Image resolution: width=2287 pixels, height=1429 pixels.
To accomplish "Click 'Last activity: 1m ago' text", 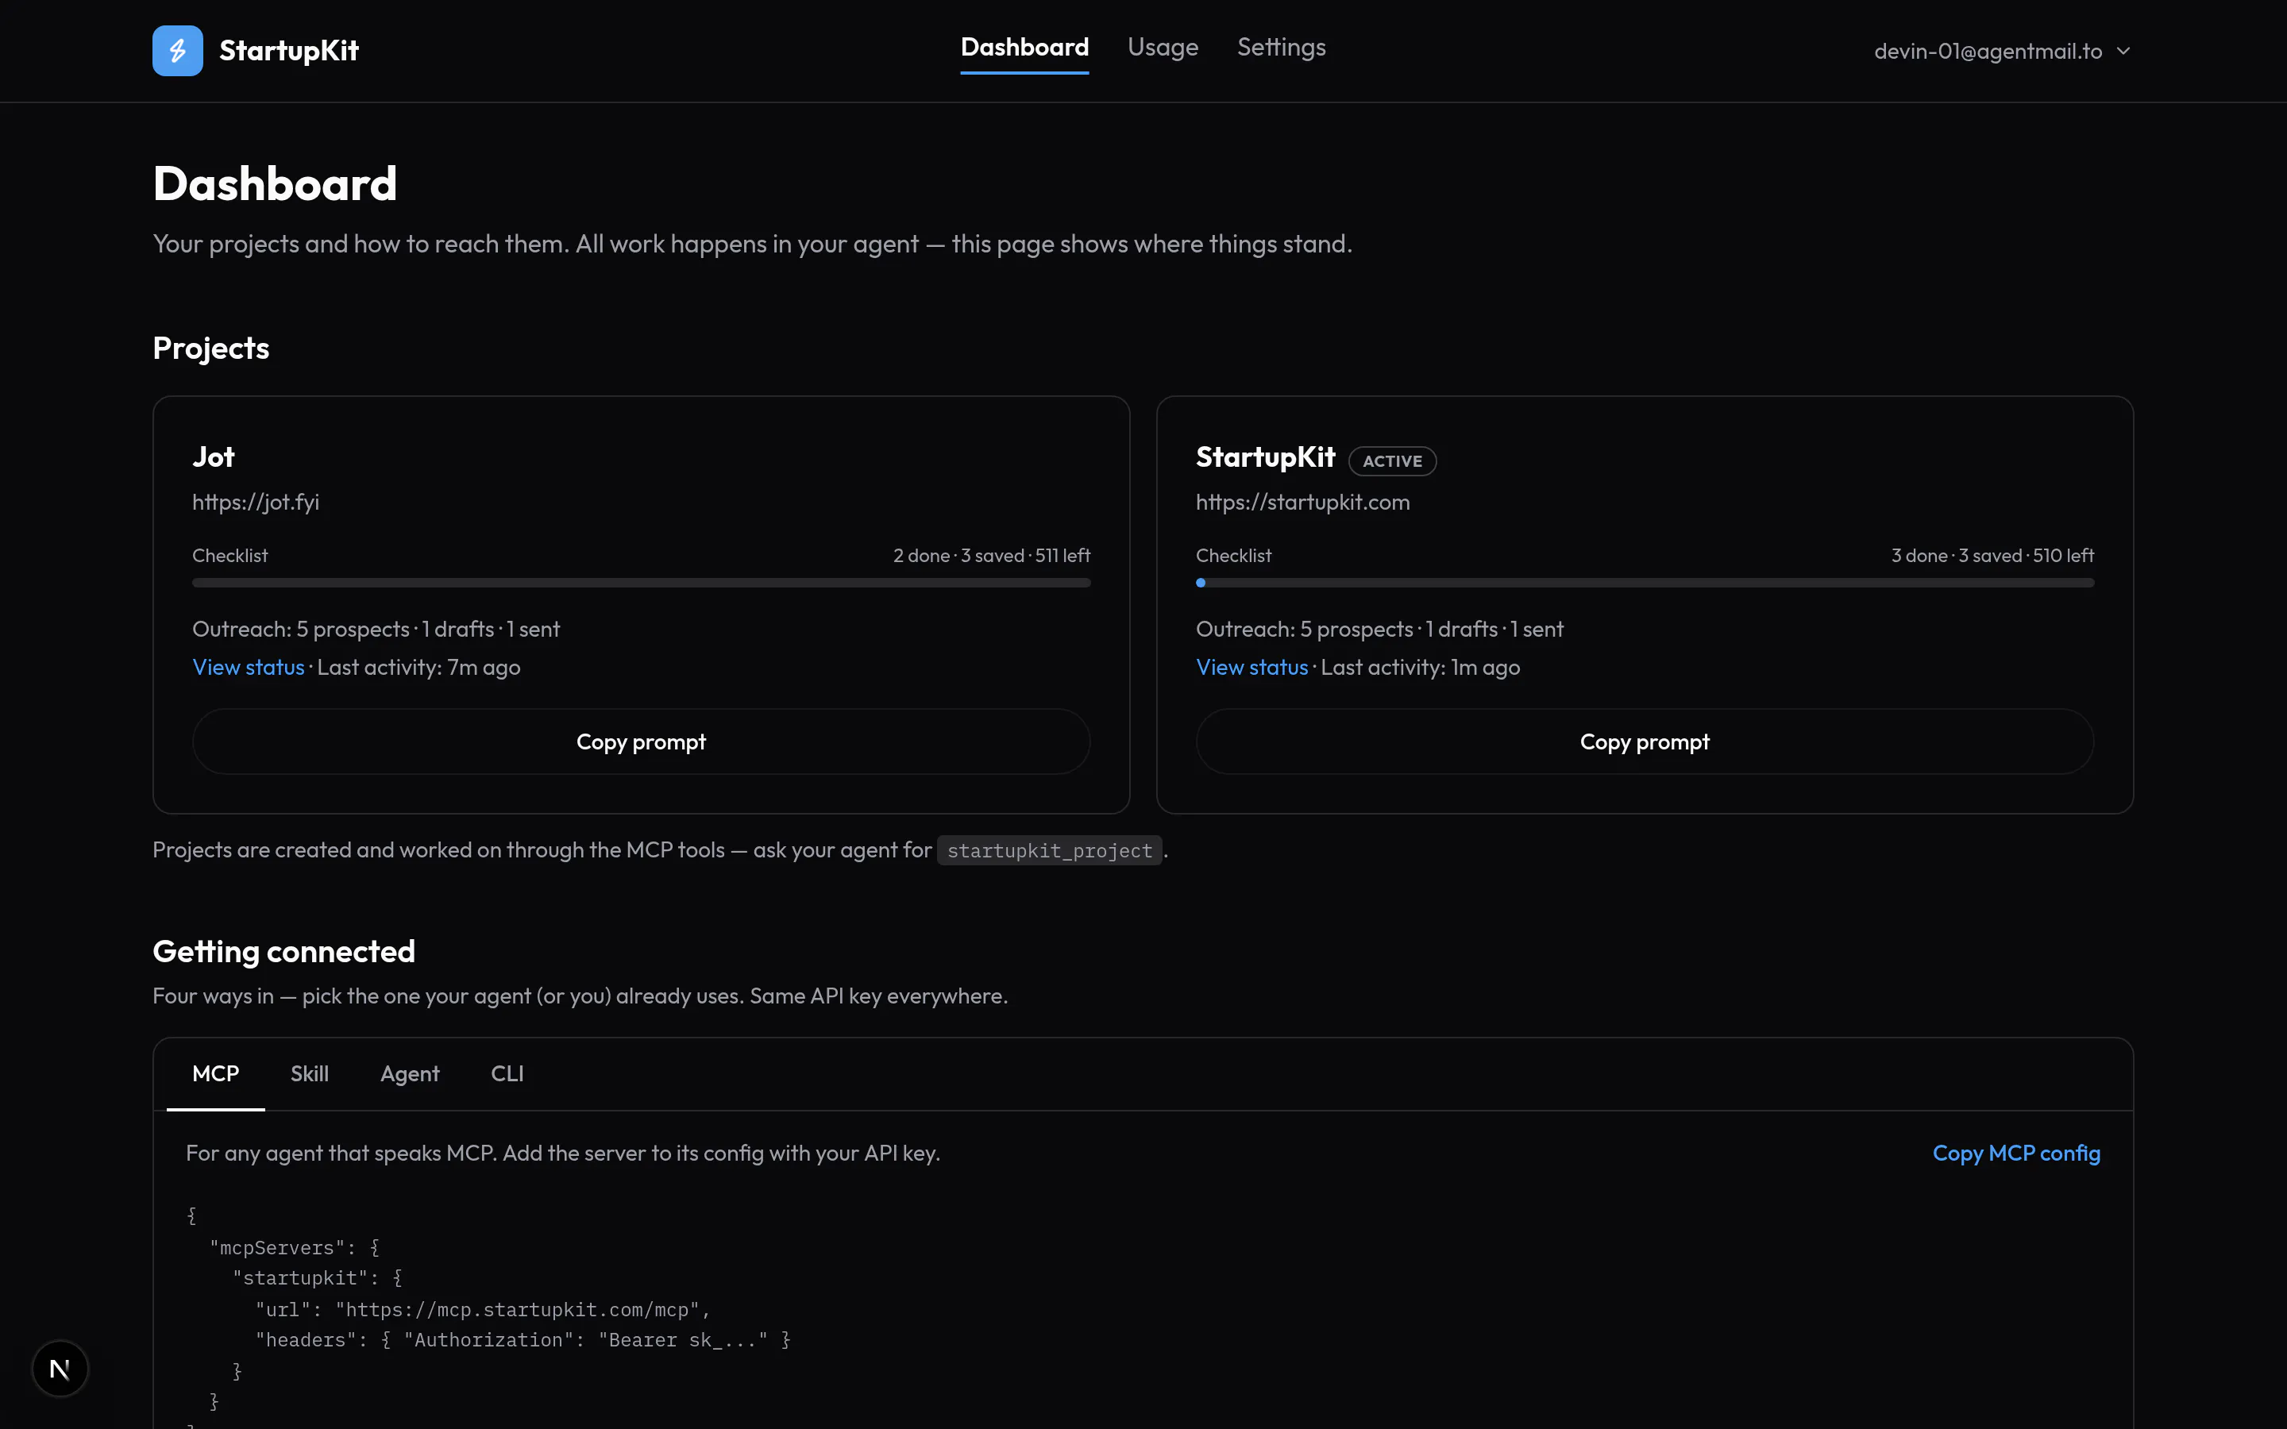I will tap(1421, 667).
